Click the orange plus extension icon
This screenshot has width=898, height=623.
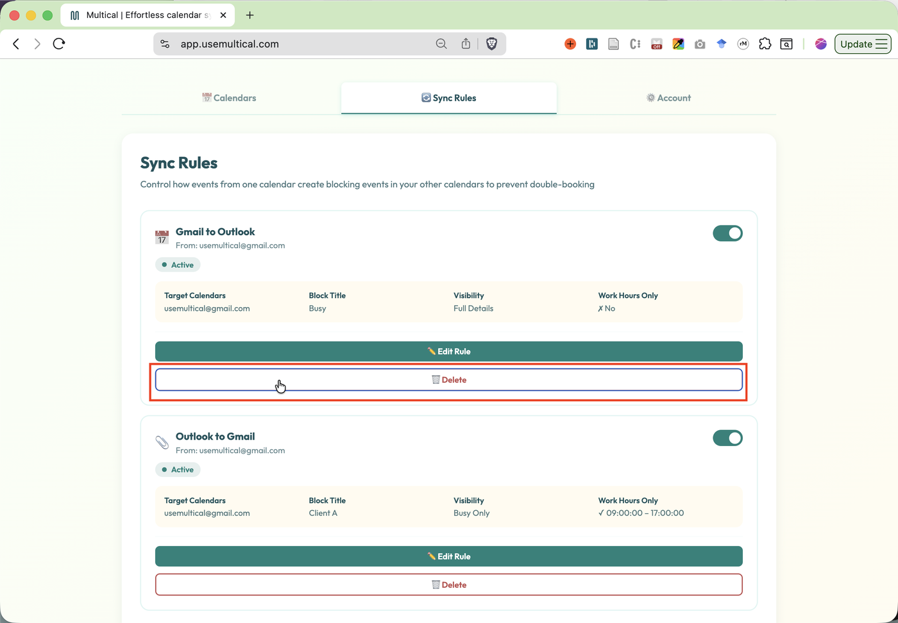(570, 44)
